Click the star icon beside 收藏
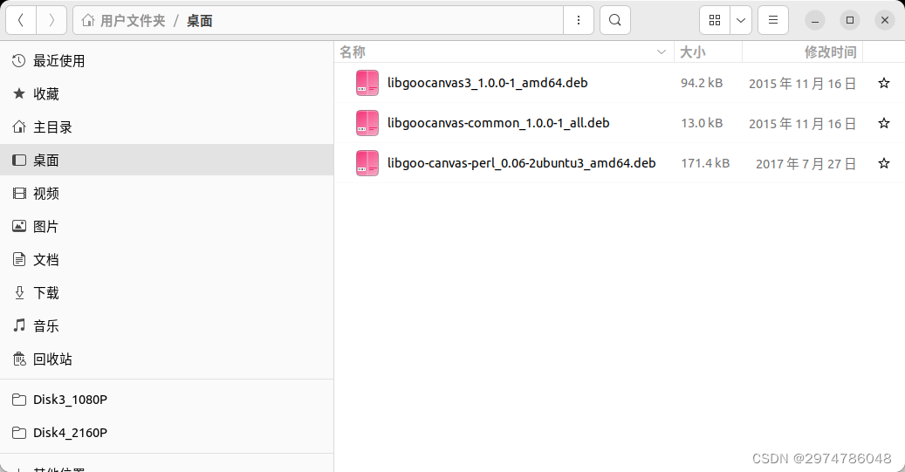This screenshot has height=472, width=905. (19, 93)
